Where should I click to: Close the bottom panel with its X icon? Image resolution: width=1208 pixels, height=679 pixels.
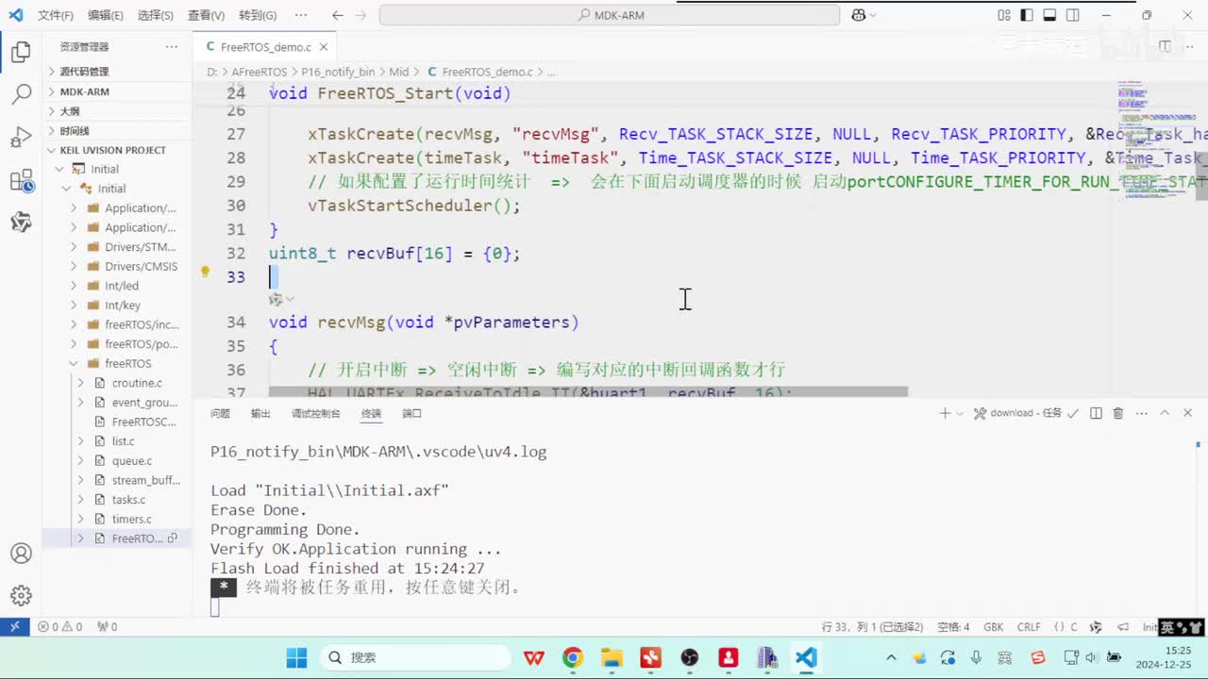[x=1187, y=413]
